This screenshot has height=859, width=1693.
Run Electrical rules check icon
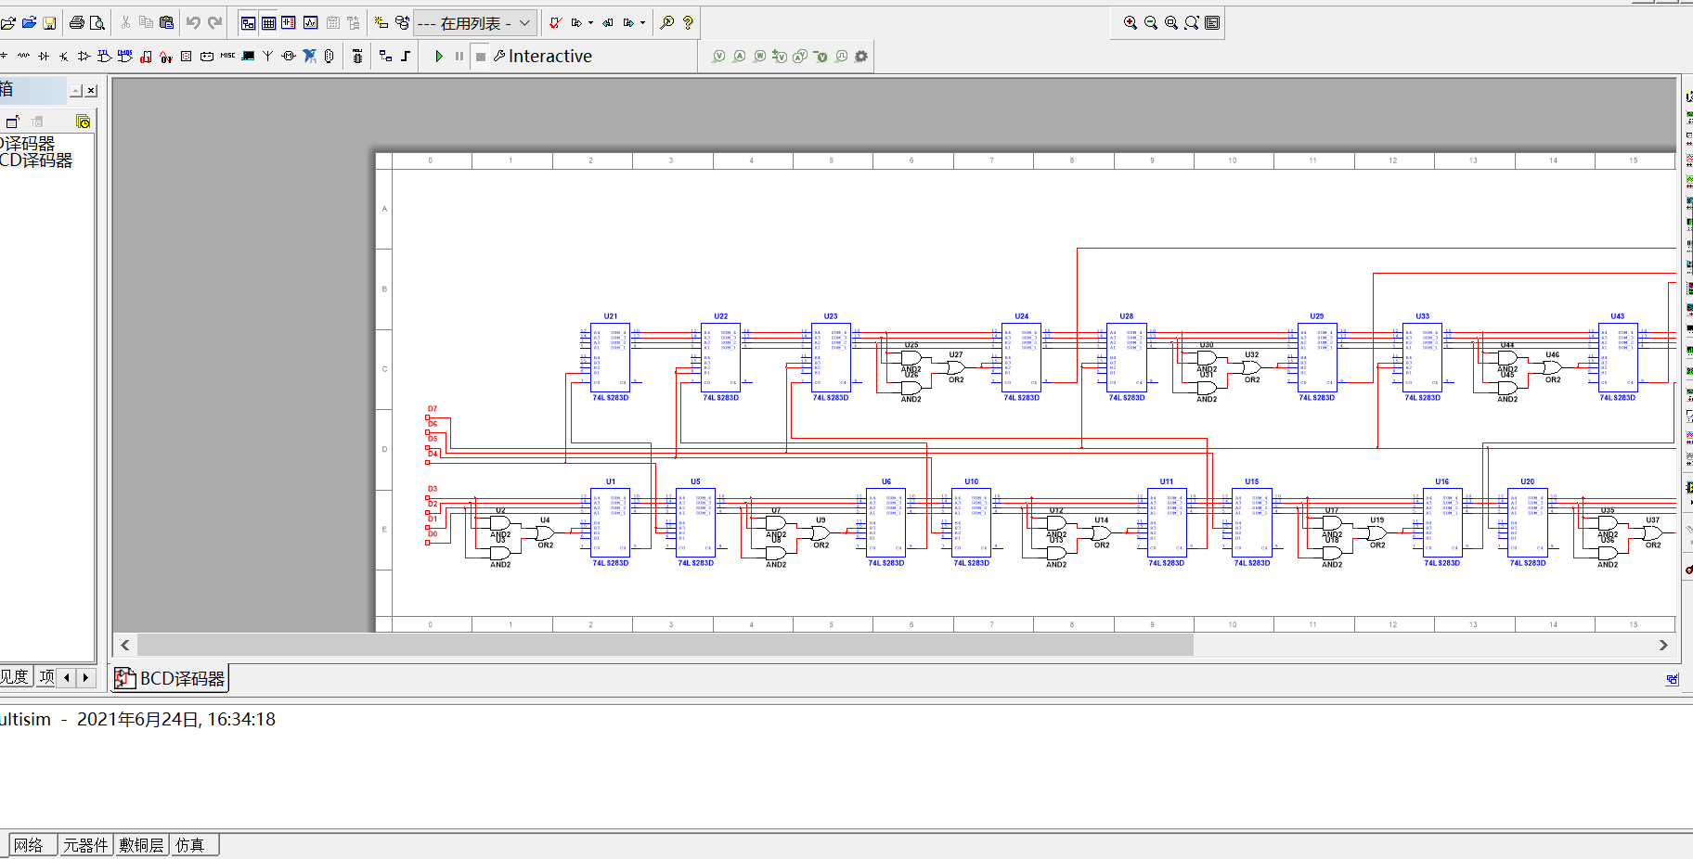(x=555, y=22)
